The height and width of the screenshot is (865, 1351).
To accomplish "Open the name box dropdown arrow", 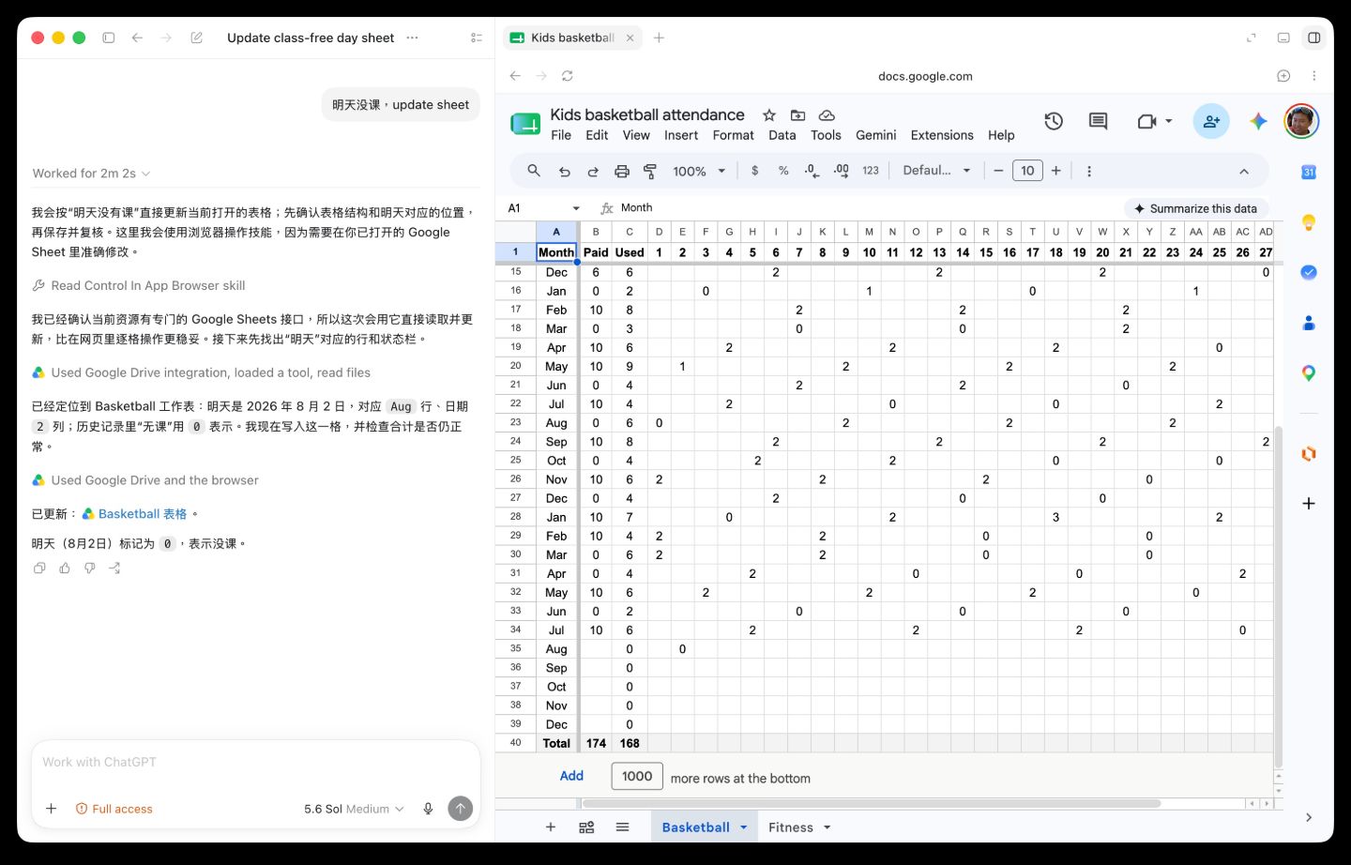I will (x=576, y=208).
